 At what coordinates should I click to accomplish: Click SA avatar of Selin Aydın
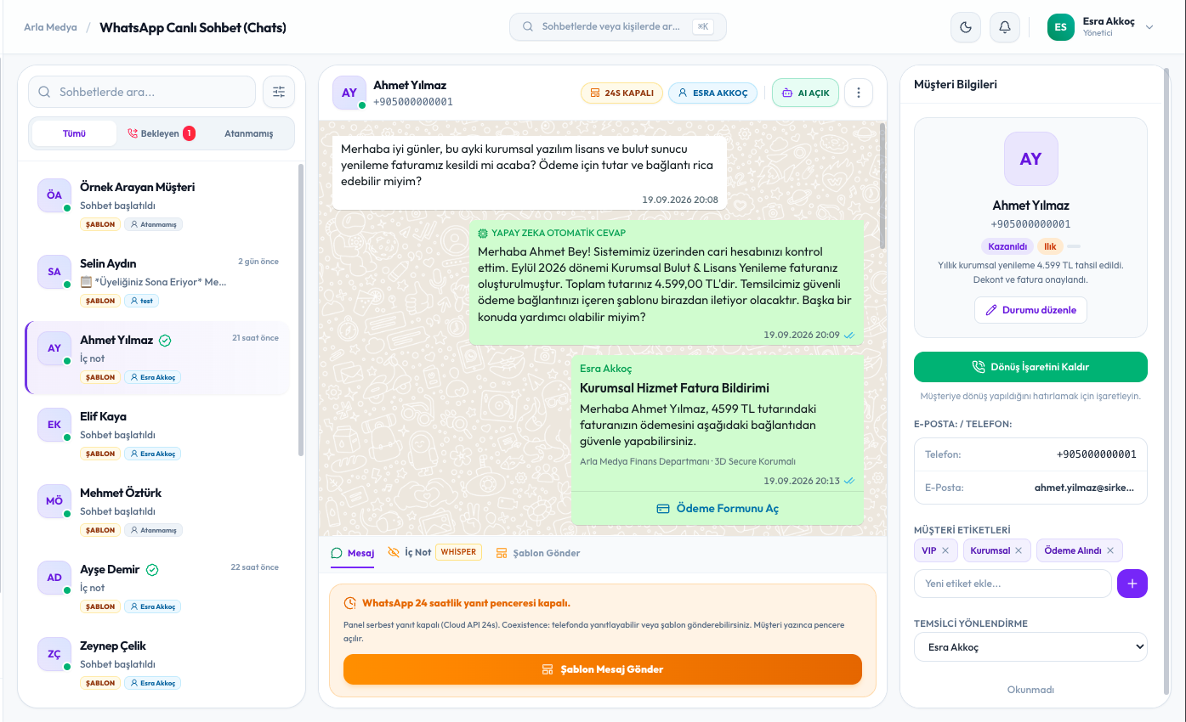54,272
